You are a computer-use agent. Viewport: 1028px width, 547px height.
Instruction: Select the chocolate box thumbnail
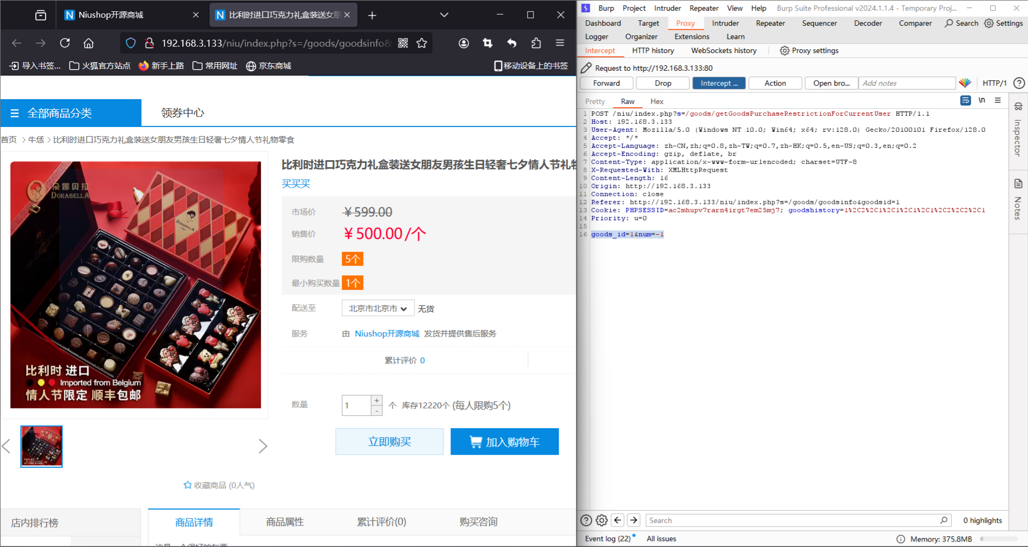click(41, 446)
